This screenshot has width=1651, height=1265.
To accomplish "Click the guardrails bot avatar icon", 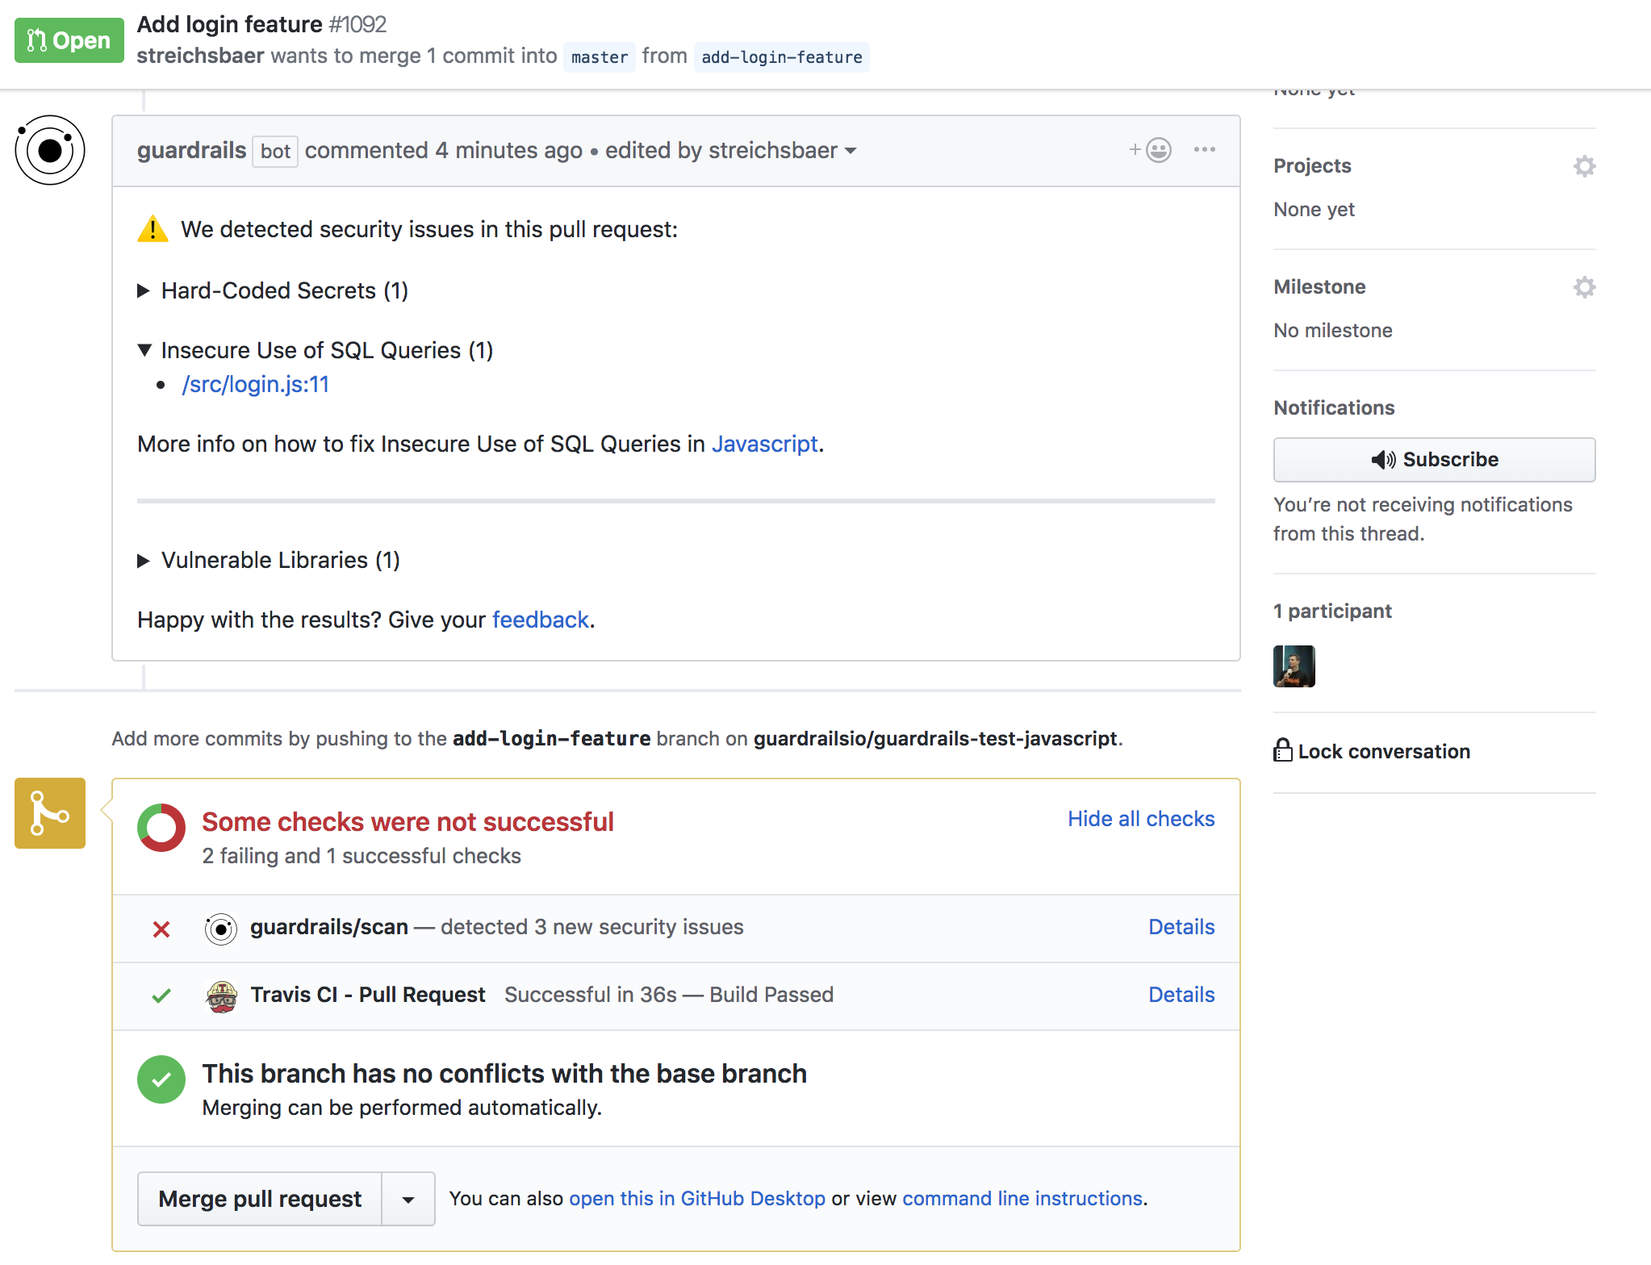I will pos(50,151).
